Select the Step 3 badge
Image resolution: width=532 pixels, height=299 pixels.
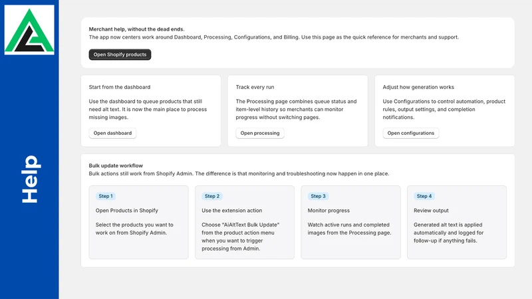click(x=319, y=196)
